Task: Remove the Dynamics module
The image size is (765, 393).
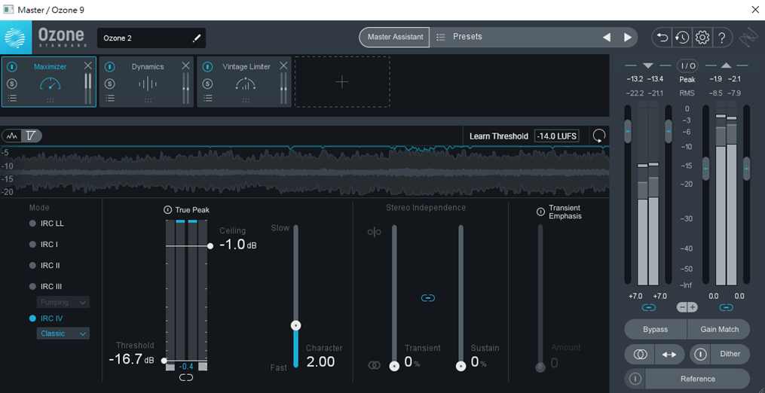Action: (x=186, y=65)
